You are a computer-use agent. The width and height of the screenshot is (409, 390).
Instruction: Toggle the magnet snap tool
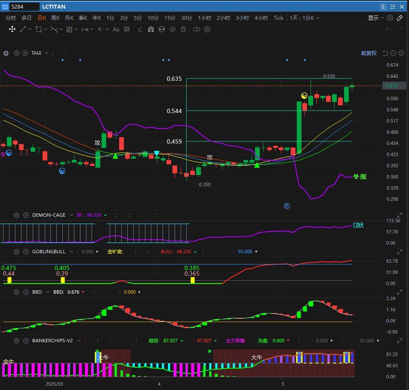(x=151, y=29)
